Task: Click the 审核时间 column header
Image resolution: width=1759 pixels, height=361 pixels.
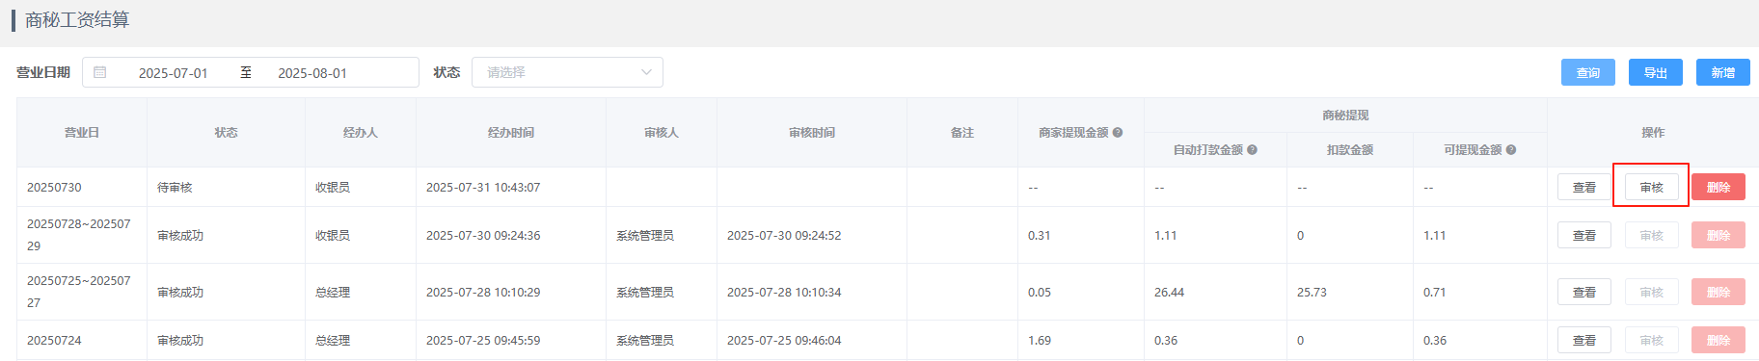Action: click(x=812, y=133)
